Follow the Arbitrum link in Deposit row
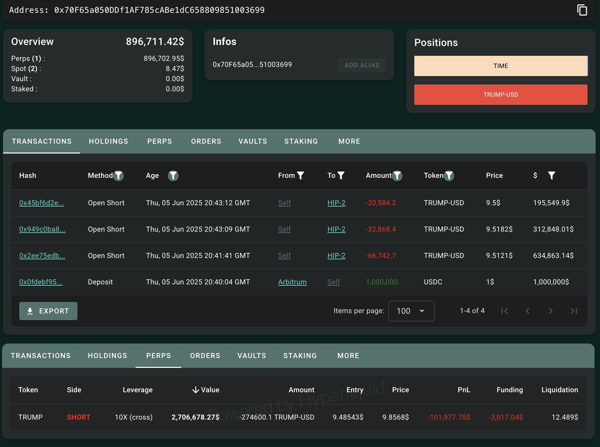Image resolution: width=600 pixels, height=447 pixels. (292, 282)
